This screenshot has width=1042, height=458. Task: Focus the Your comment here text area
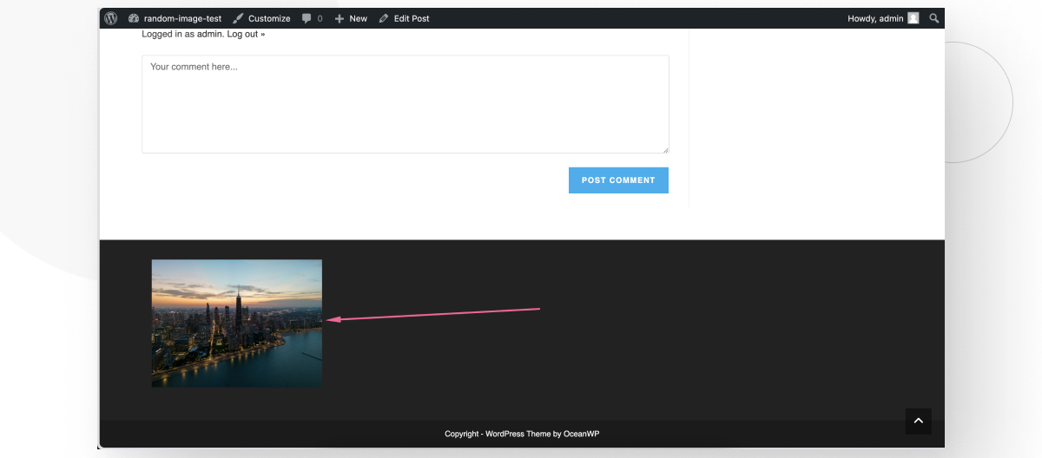pos(406,104)
